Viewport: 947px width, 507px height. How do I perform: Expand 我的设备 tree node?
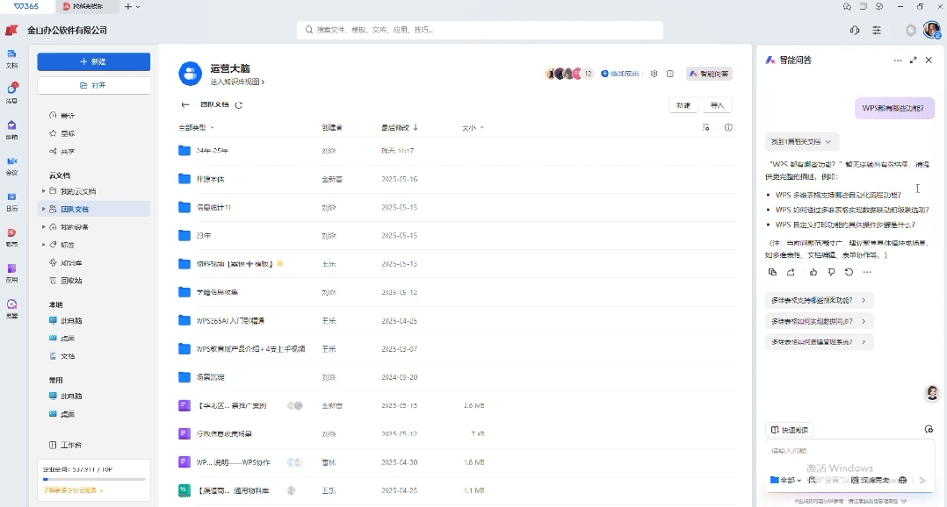pyautogui.click(x=44, y=227)
